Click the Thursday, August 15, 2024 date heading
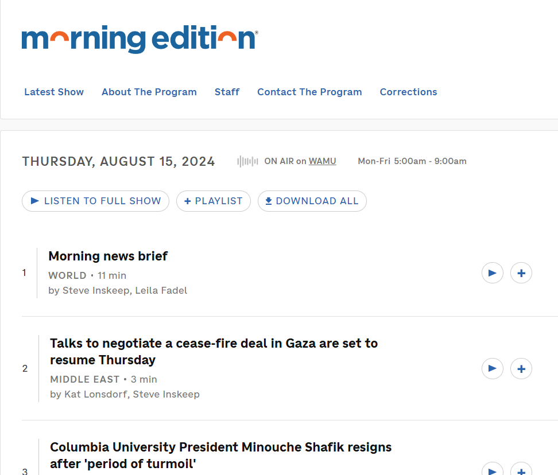The image size is (558, 475). (x=118, y=161)
